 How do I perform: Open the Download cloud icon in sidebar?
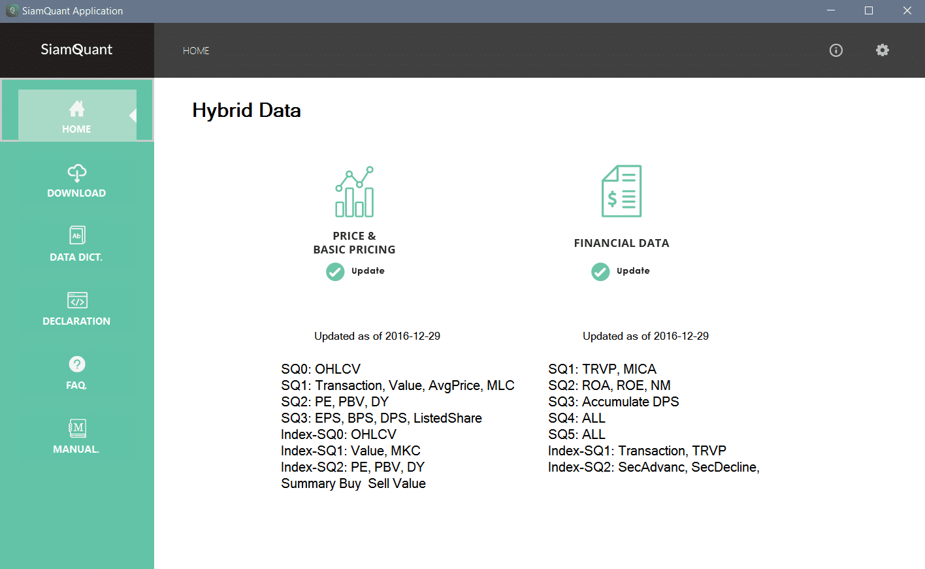pos(76,172)
